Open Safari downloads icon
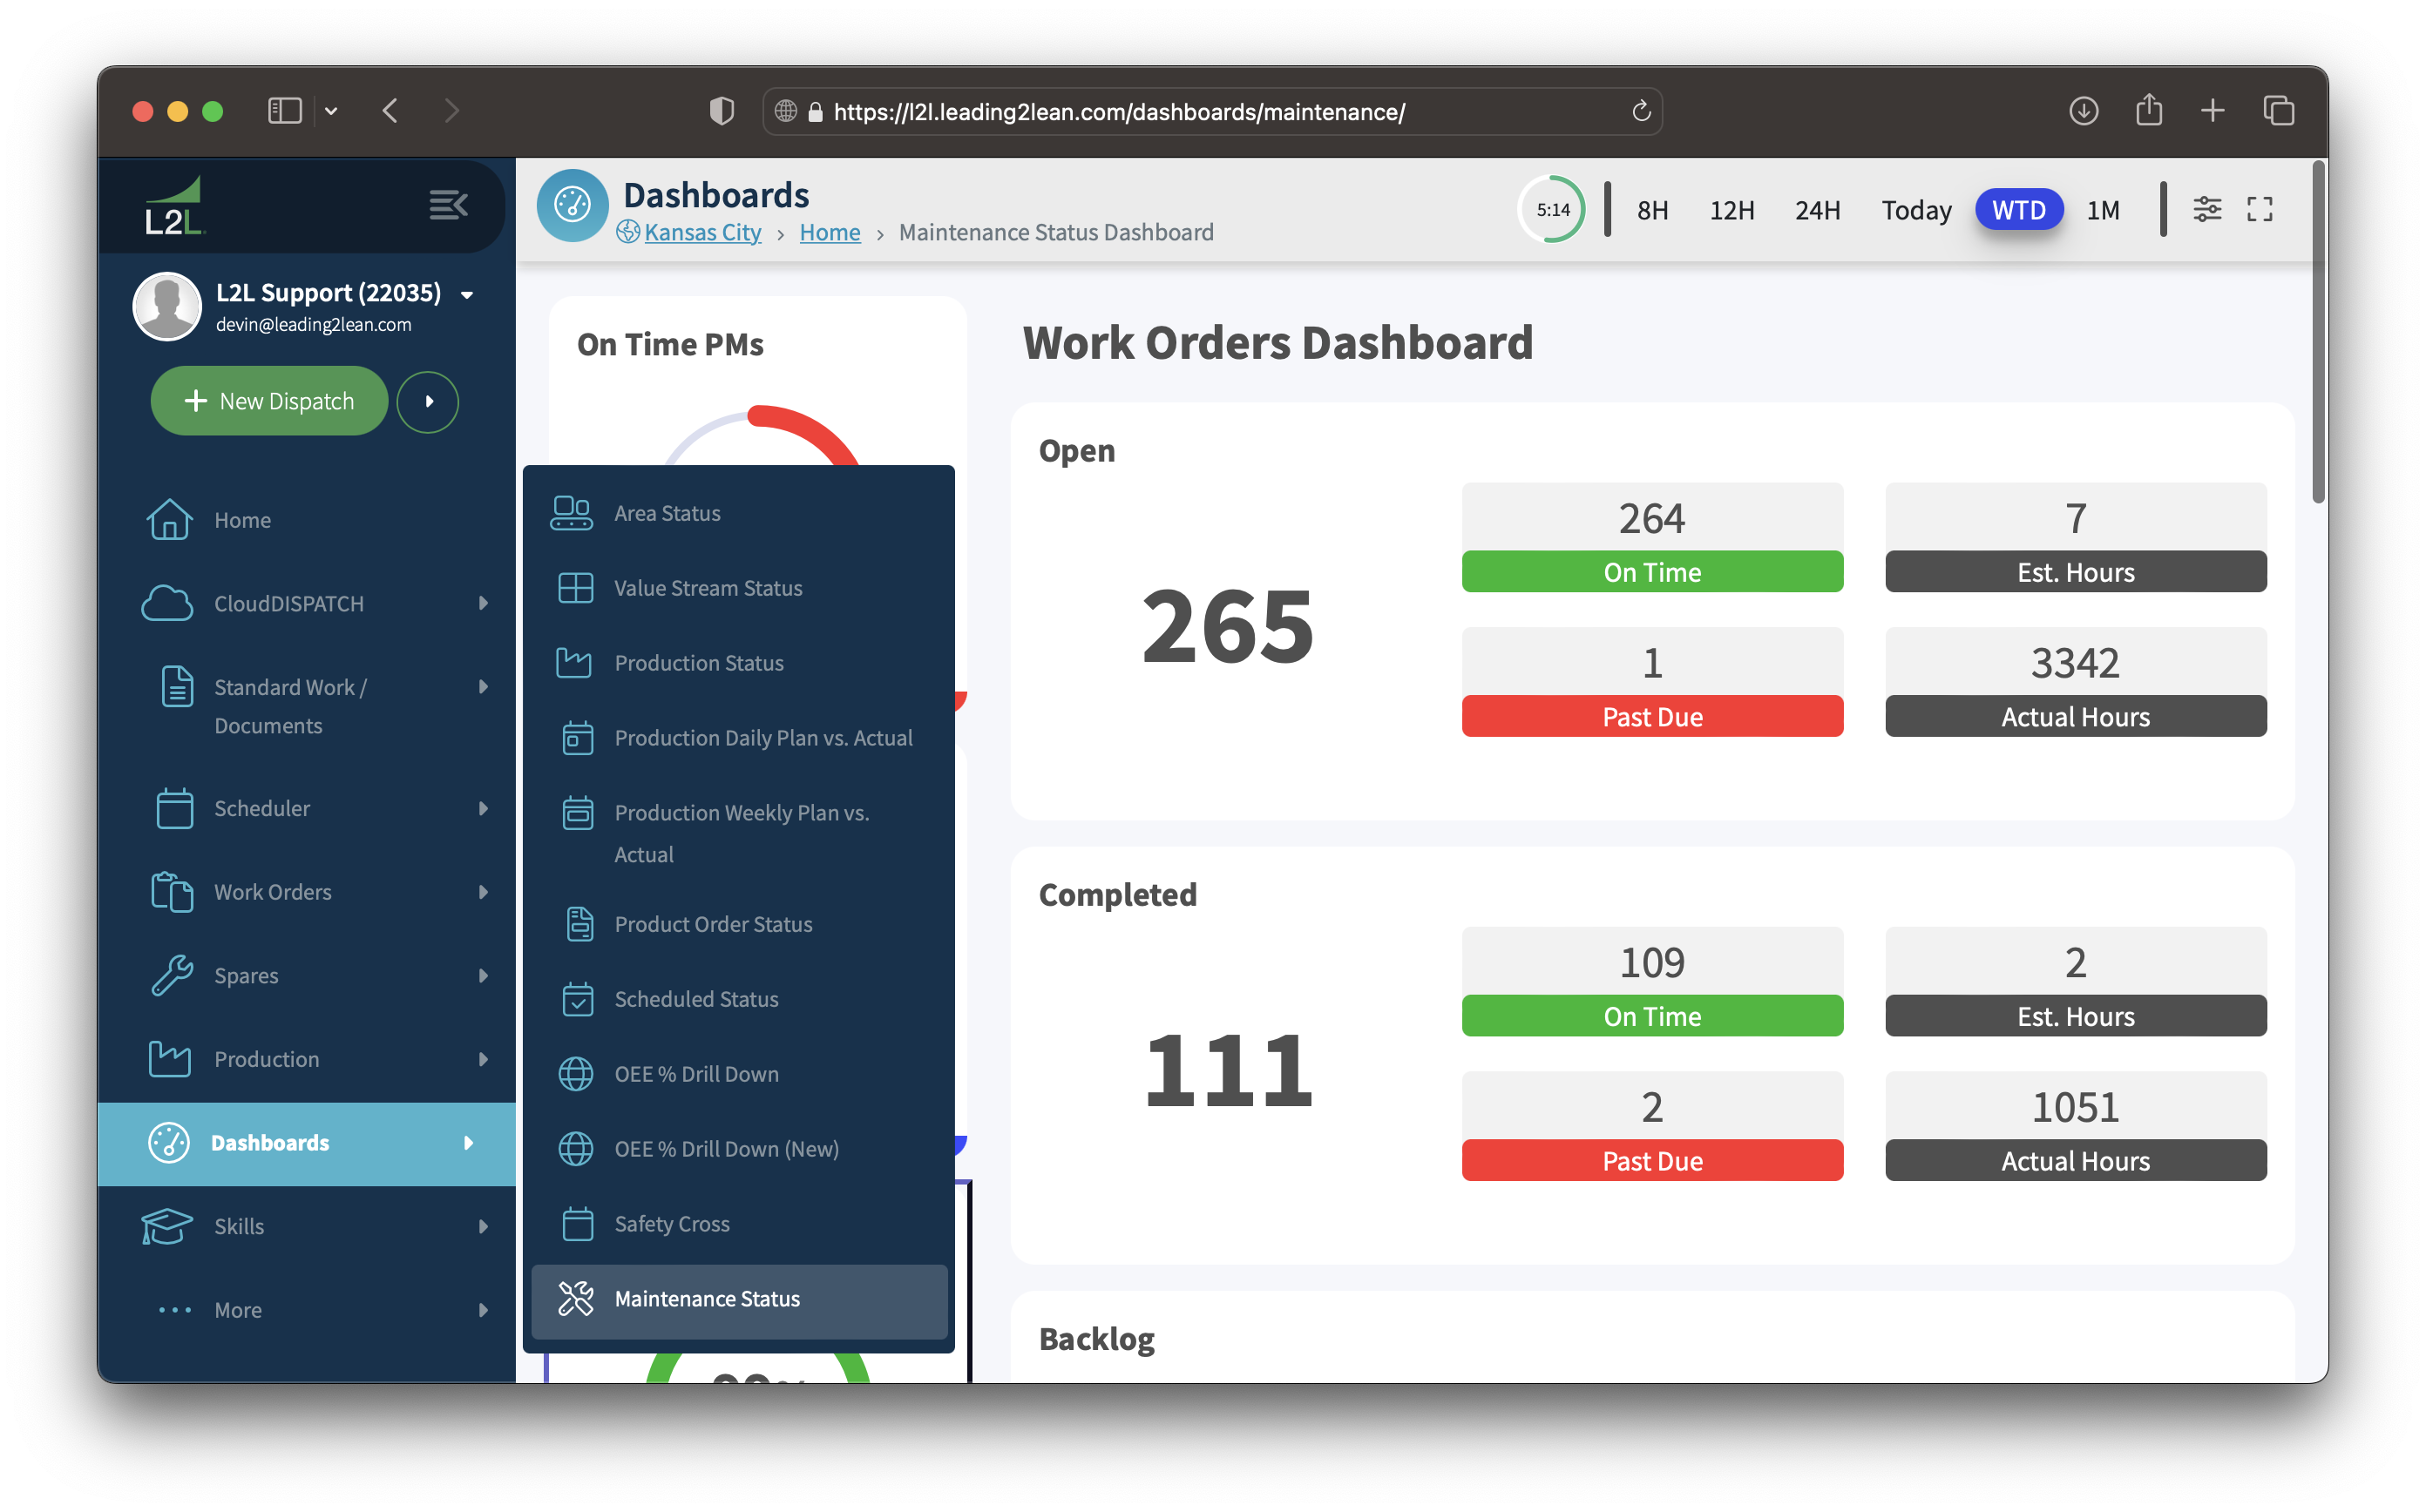 [2083, 111]
